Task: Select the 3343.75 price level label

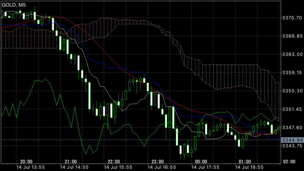Action: pos(292,146)
